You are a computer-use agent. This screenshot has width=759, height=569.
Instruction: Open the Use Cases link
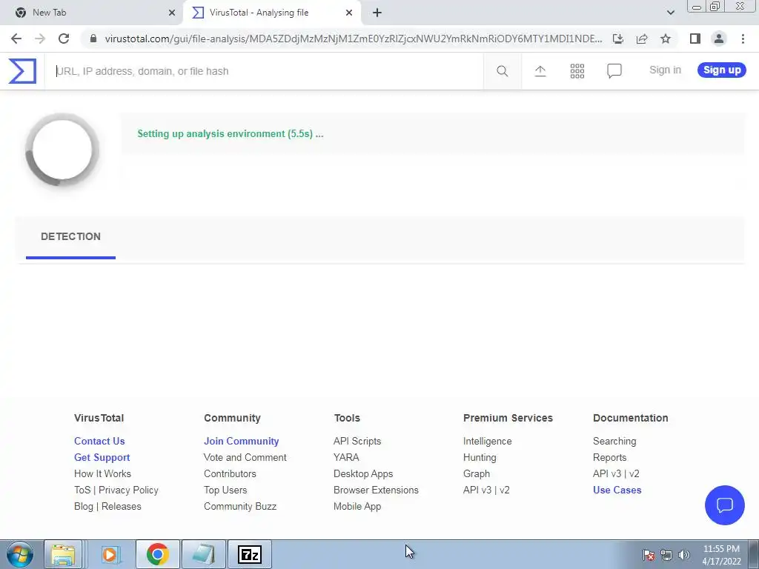pos(617,490)
